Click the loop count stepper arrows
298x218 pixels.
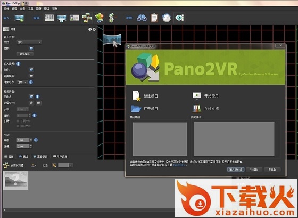click(x=30, y=115)
